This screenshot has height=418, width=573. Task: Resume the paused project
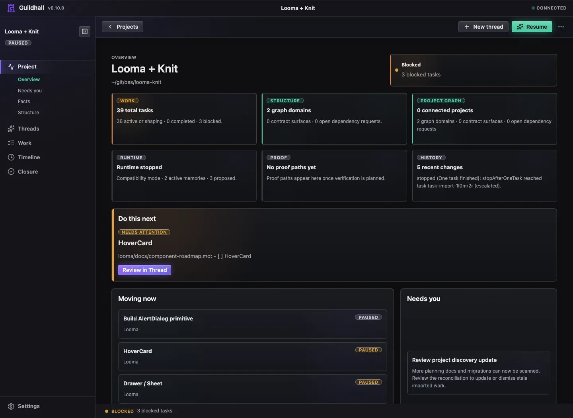532,27
